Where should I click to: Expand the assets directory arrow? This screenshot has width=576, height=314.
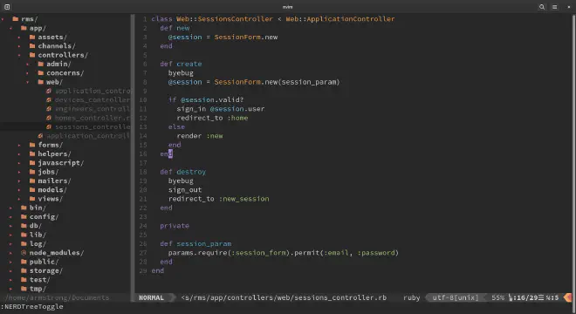(19, 38)
